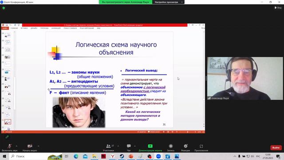Open Настройки просмотра view options dropdown

169,2
